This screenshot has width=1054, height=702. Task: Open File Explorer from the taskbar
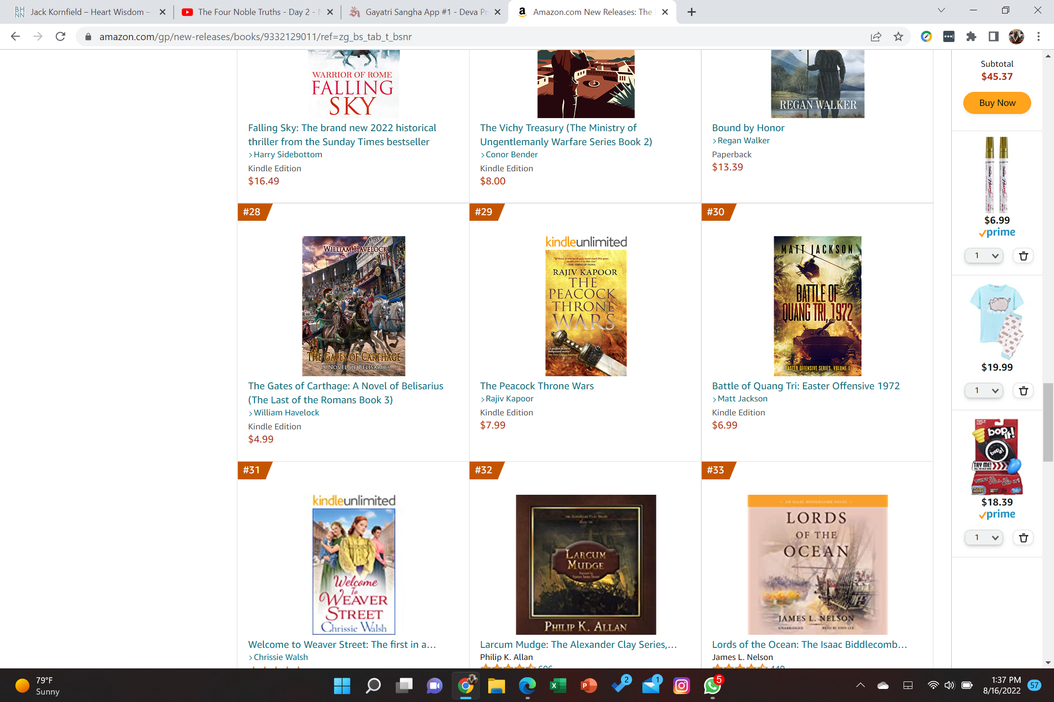(496, 685)
